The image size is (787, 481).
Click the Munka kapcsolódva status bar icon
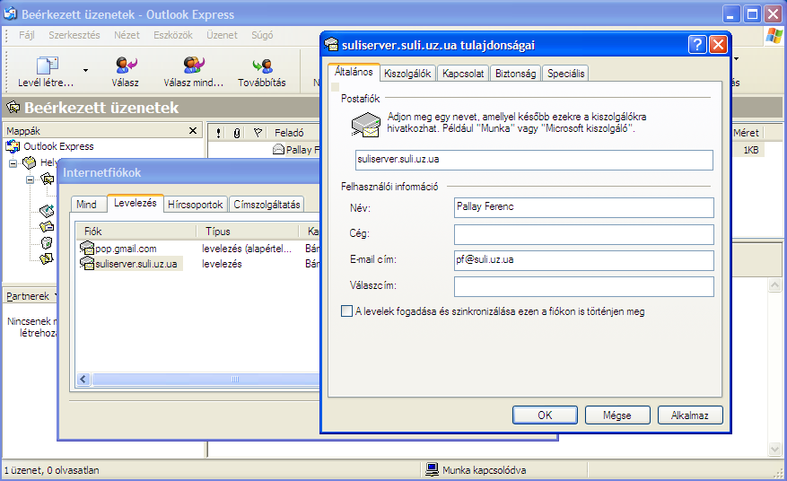432,469
